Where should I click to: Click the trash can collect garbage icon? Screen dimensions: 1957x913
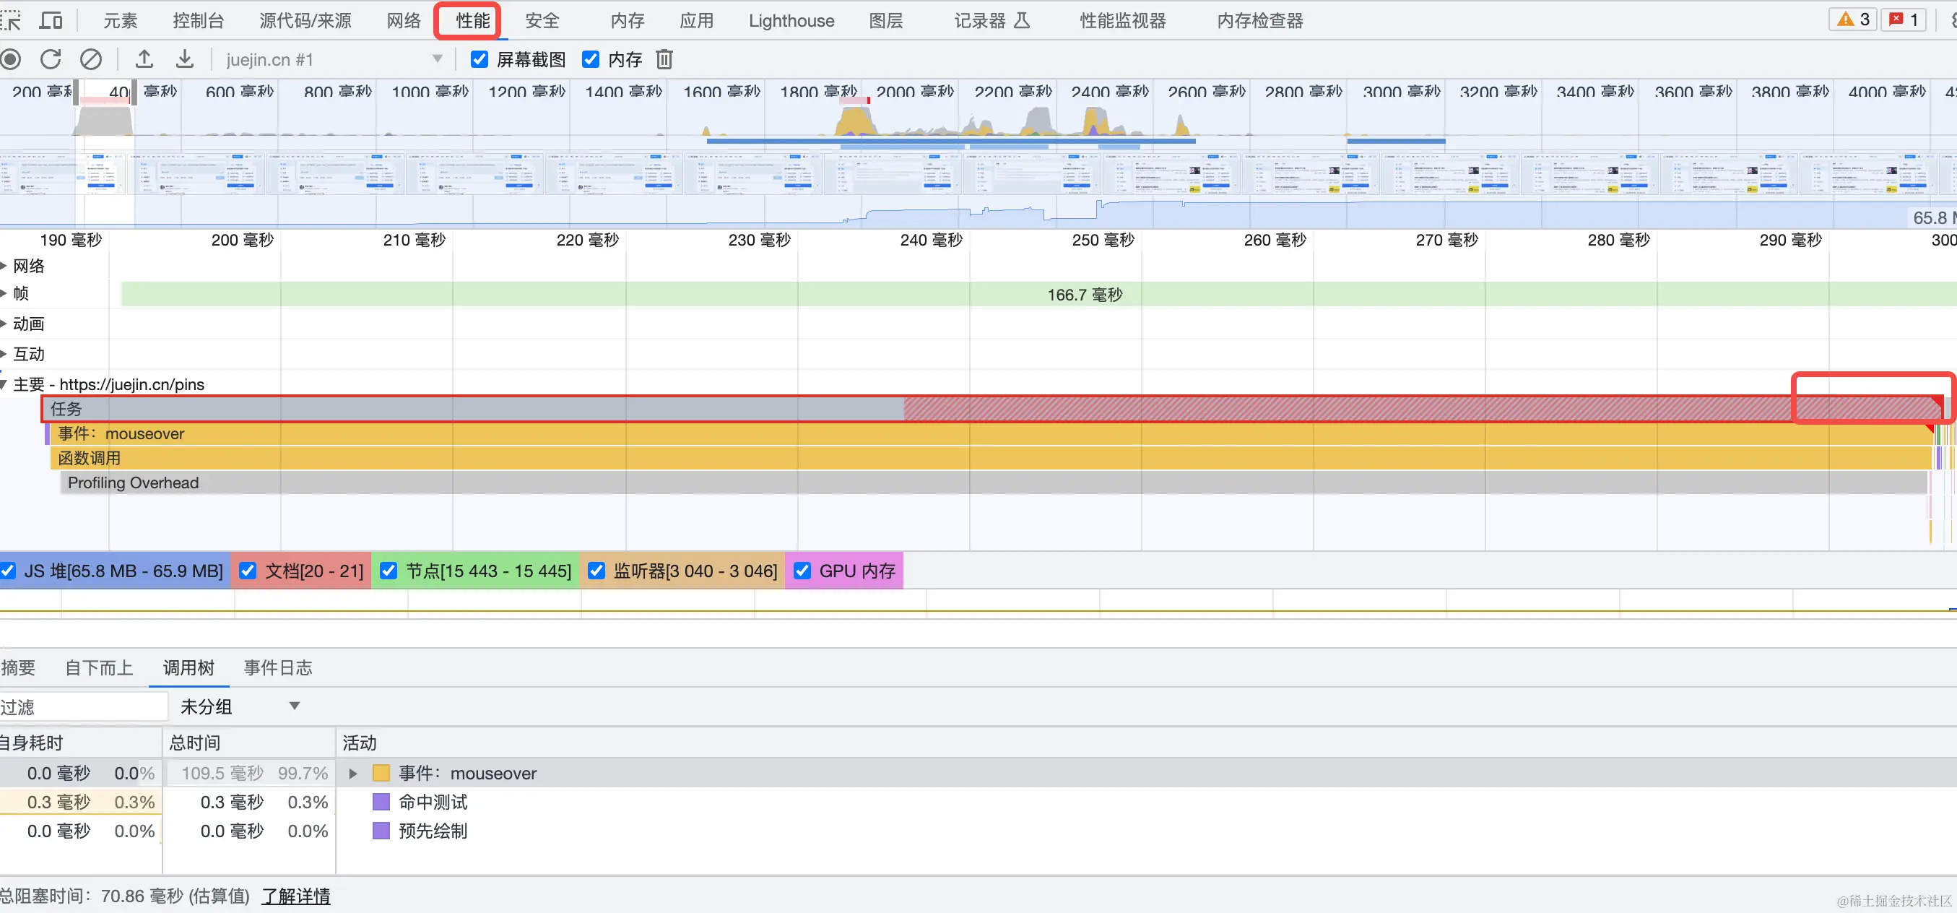664,59
